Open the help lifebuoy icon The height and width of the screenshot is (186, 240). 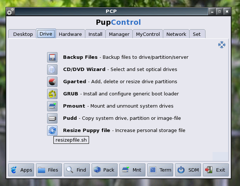tap(222, 45)
